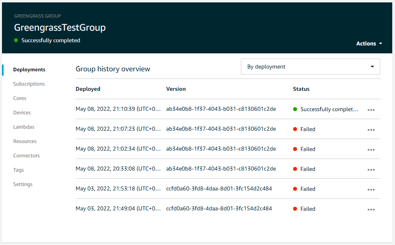
Task: Click Failed status of 21:53:18 deployment
Action: 304,189
